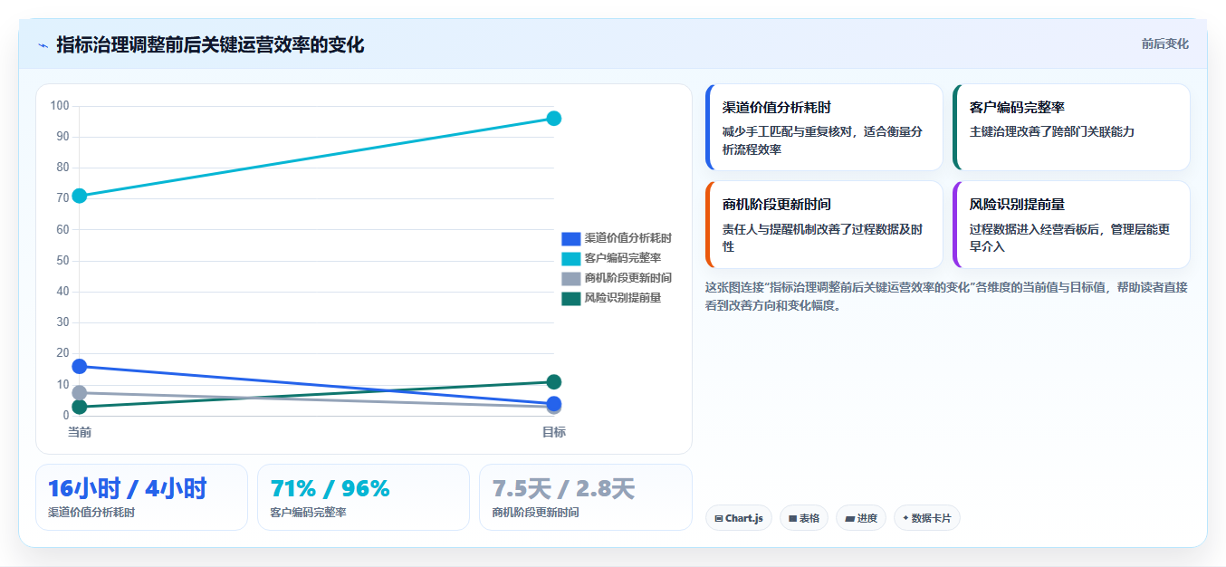Click the 数据卡片 tag
Screen dimensions: 1226x567
(x=927, y=518)
